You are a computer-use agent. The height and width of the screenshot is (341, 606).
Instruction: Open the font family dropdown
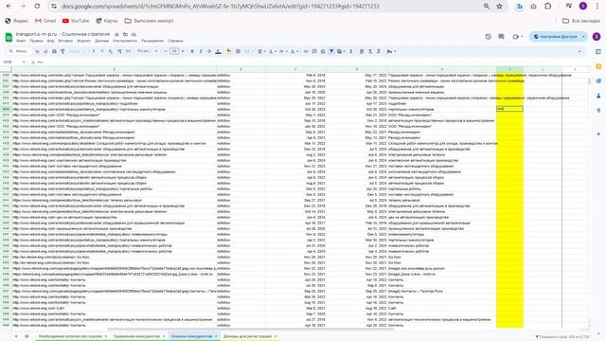point(148,51)
